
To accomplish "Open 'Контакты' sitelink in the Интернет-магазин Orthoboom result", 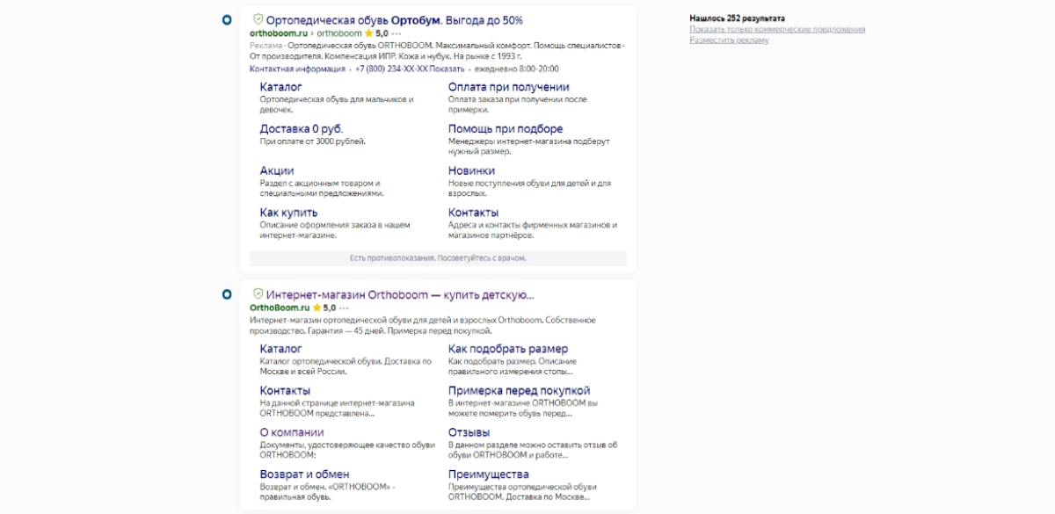I will [x=286, y=390].
